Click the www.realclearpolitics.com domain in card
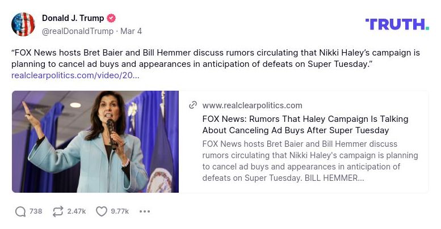The height and width of the screenshot is (229, 441). pos(252,105)
